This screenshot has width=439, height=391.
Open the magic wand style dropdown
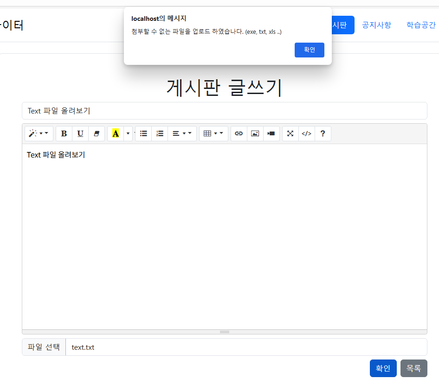[39, 133]
